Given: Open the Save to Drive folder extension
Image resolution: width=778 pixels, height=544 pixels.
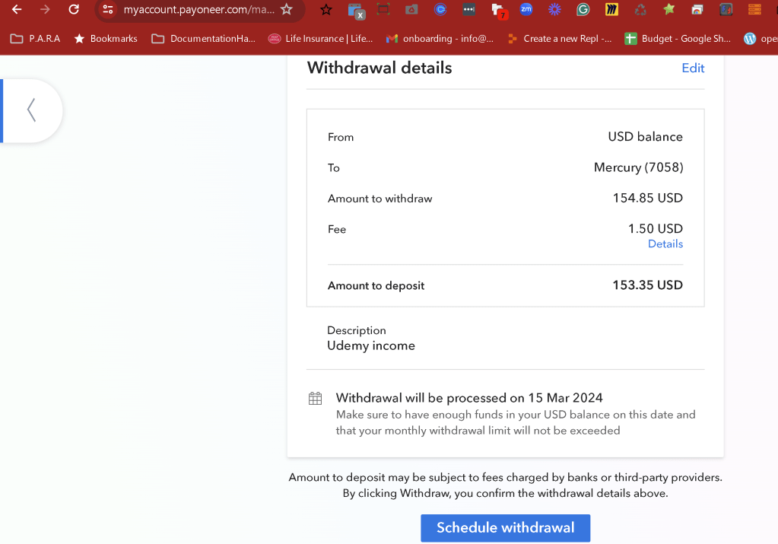Looking at the screenshot, I should tap(411, 9).
